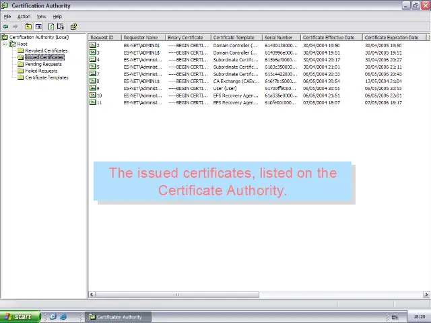Click the certificate icon for request 4

pyautogui.click(x=93, y=59)
